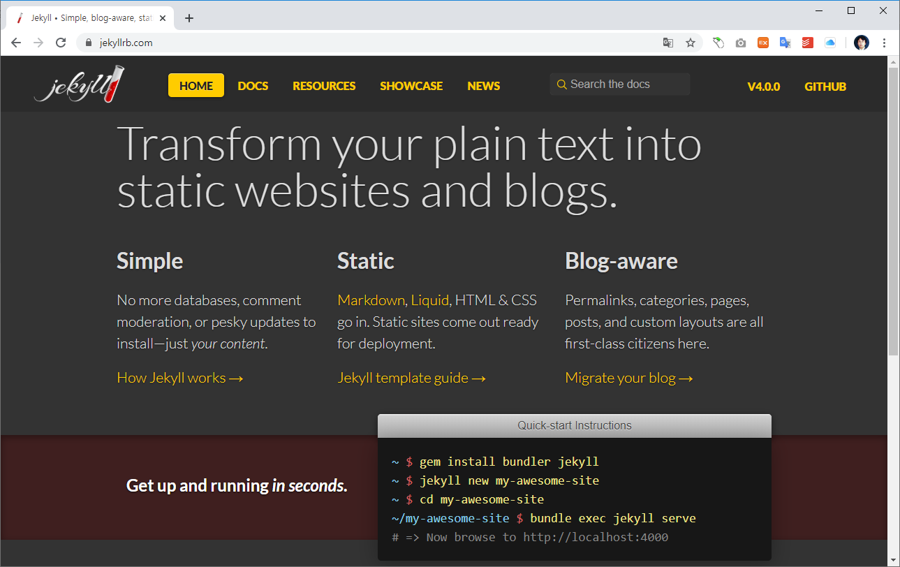Image resolution: width=900 pixels, height=567 pixels.
Task: Reload the jekyllrb.com page
Action: point(61,43)
